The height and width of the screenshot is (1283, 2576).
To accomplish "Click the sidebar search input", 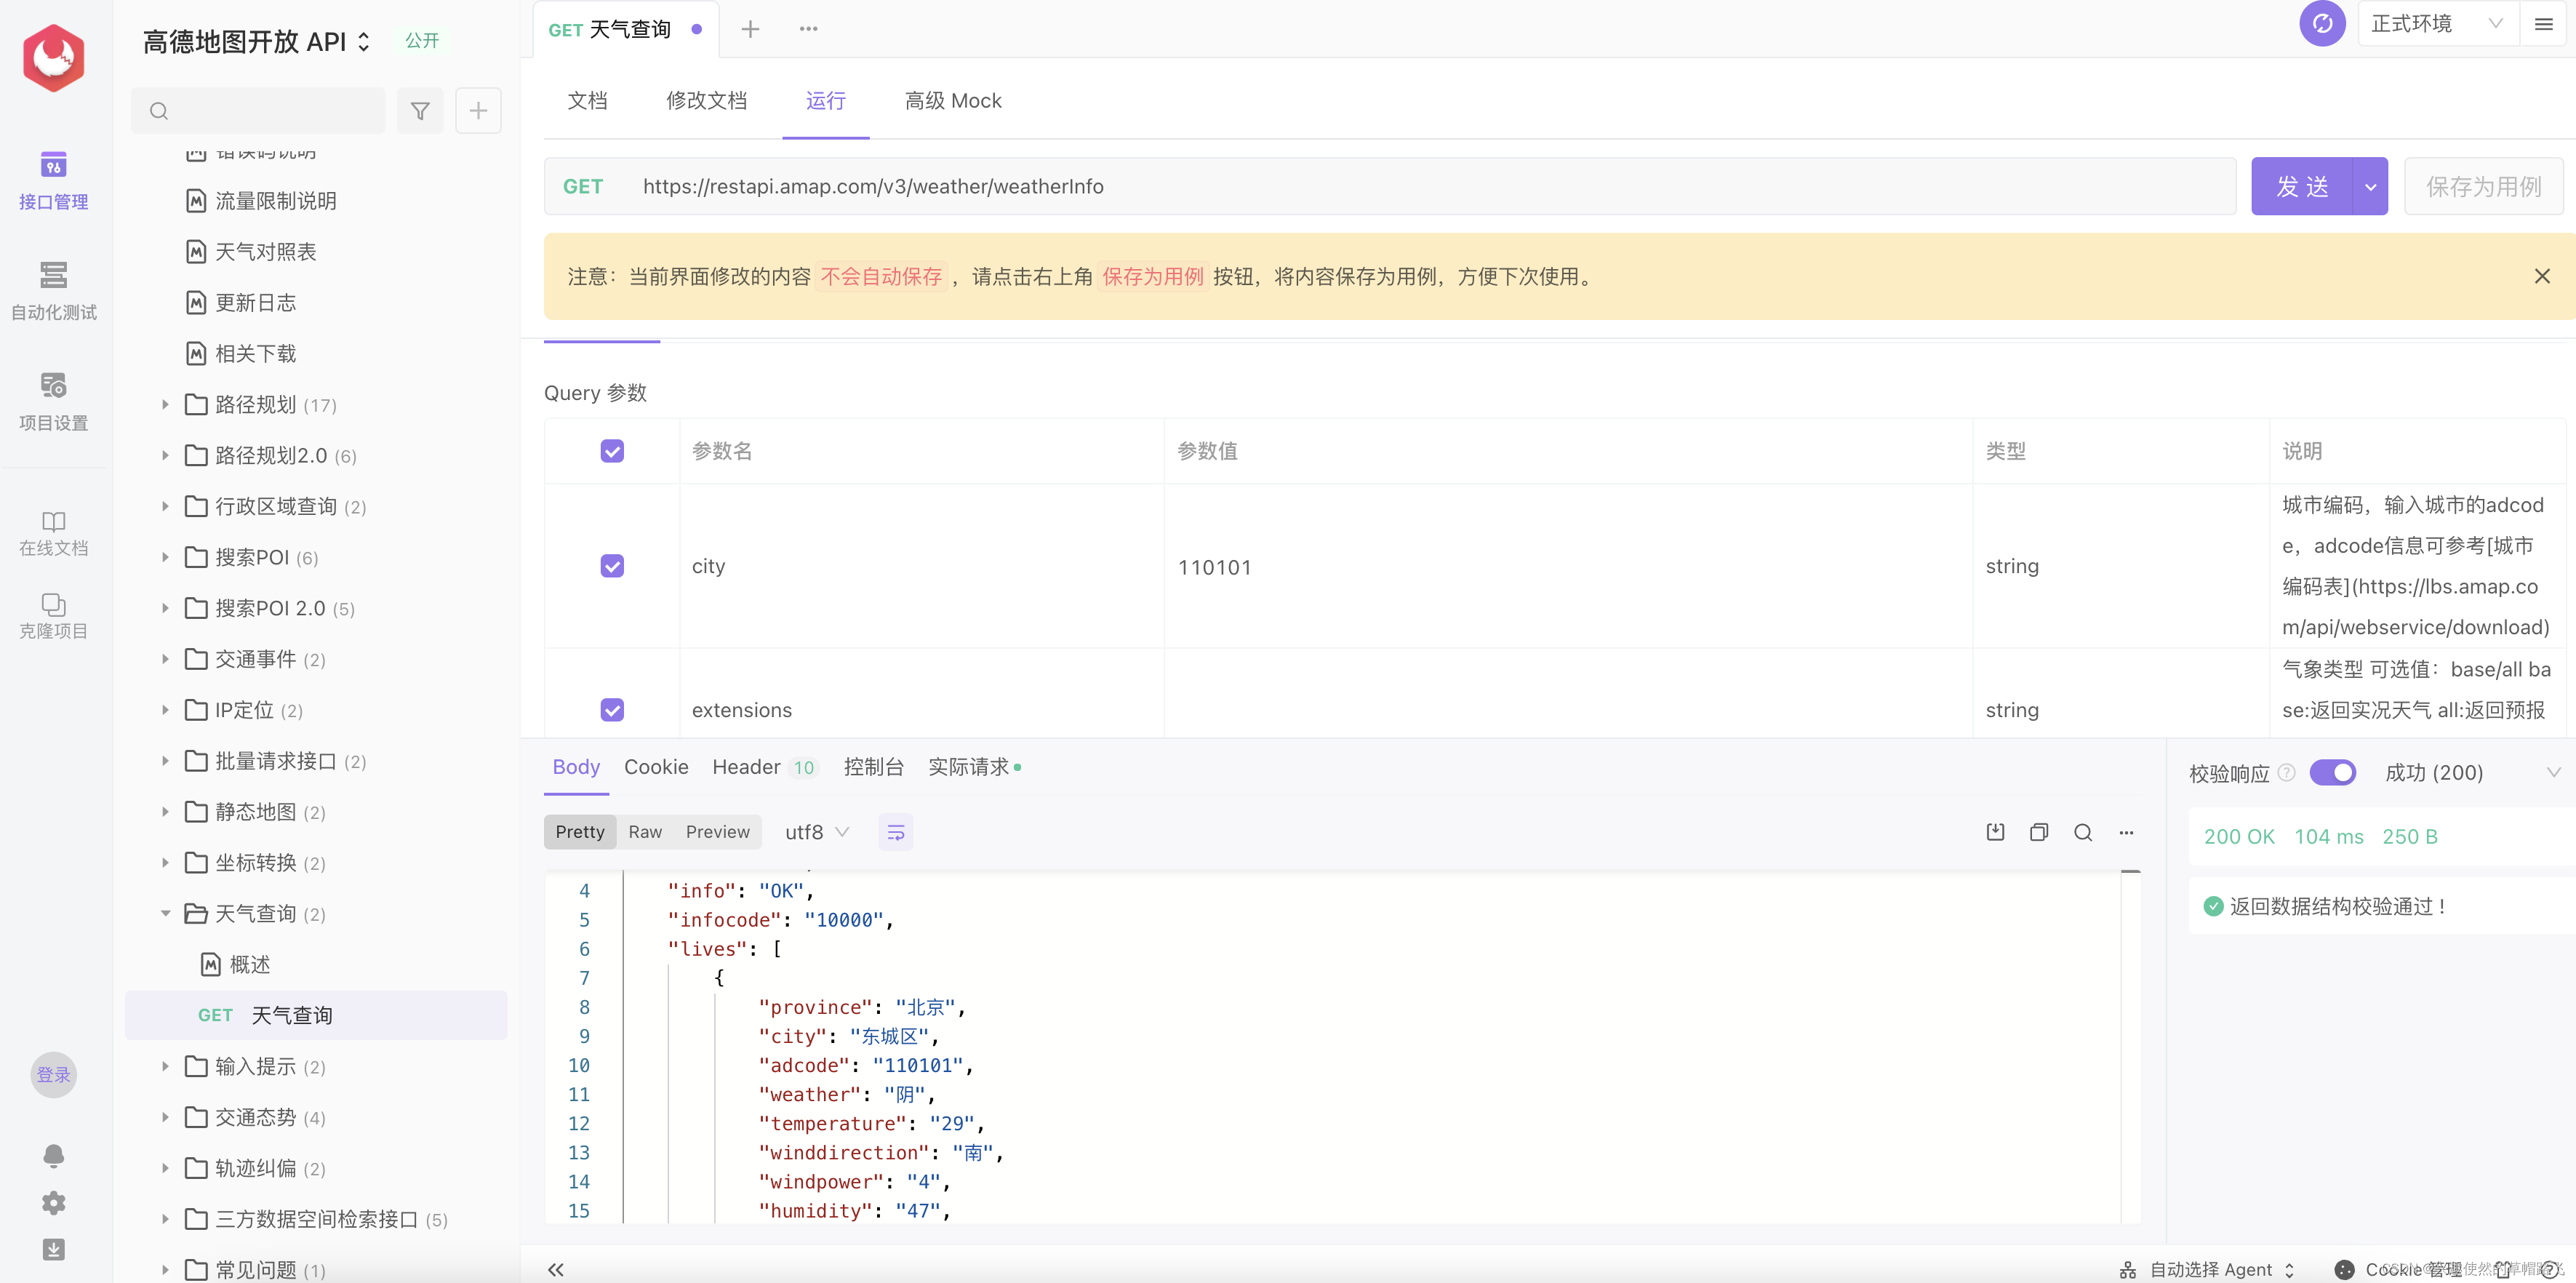I will pyautogui.click(x=258, y=111).
